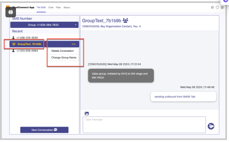The width and height of the screenshot is (229, 142).
Task: Click the refresh icon in top bar
Action: (x=217, y=7)
